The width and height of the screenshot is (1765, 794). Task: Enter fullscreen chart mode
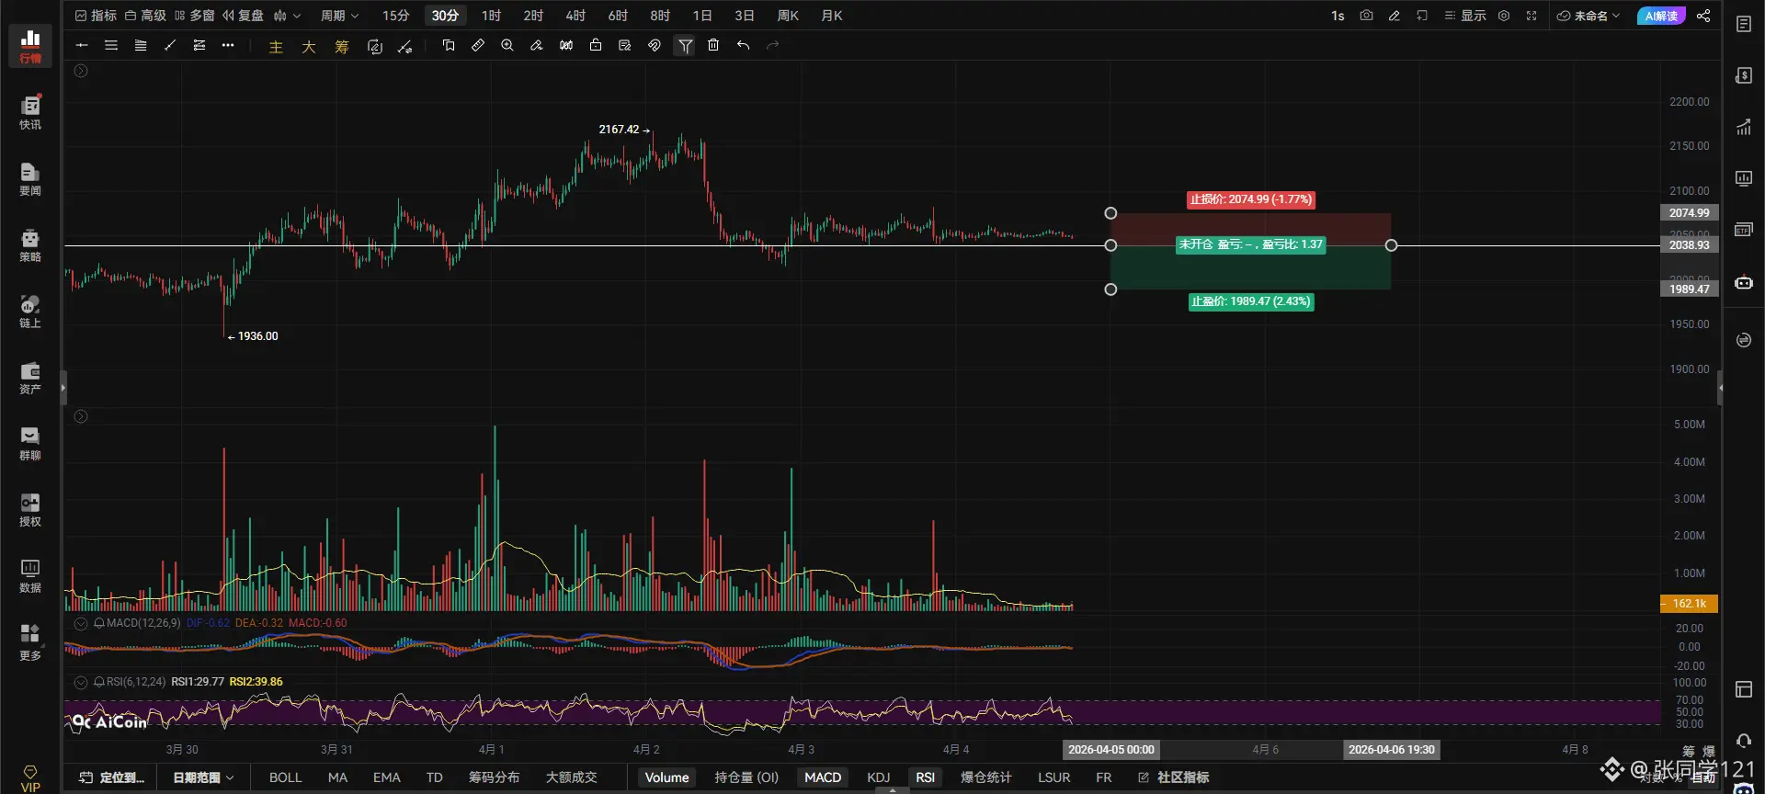tap(1532, 16)
